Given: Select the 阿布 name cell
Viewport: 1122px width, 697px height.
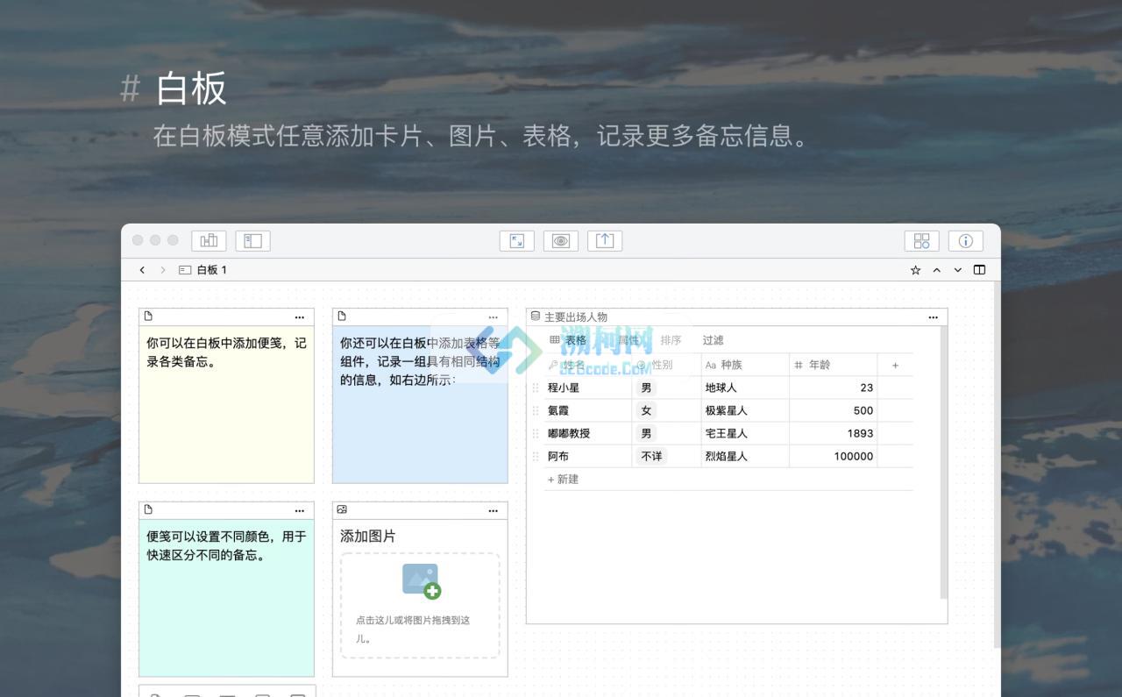Looking at the screenshot, I should coord(588,456).
